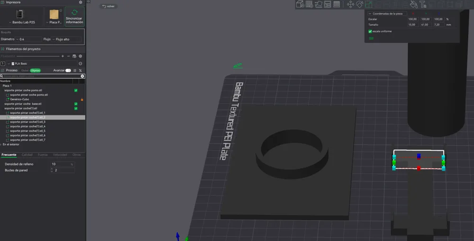Click the textured plate thumbnail

point(54,14)
